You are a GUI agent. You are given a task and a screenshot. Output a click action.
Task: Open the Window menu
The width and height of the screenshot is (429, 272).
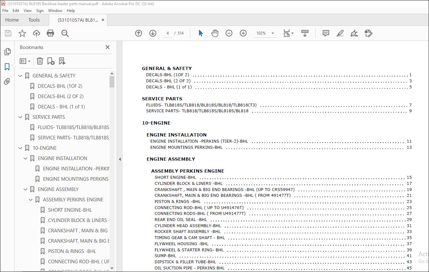pos(55,11)
